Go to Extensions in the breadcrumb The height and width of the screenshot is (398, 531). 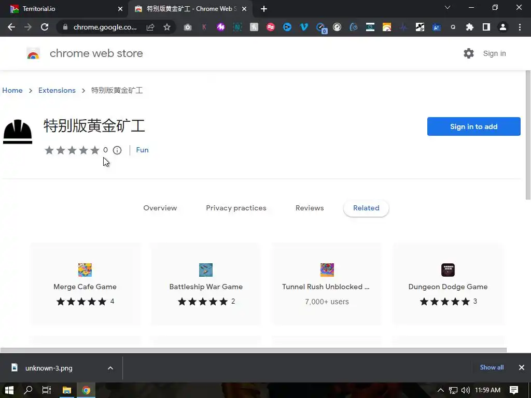[x=57, y=90]
